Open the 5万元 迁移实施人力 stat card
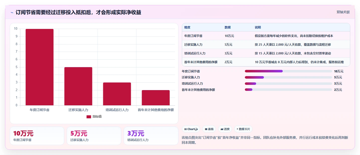 click(94, 136)
